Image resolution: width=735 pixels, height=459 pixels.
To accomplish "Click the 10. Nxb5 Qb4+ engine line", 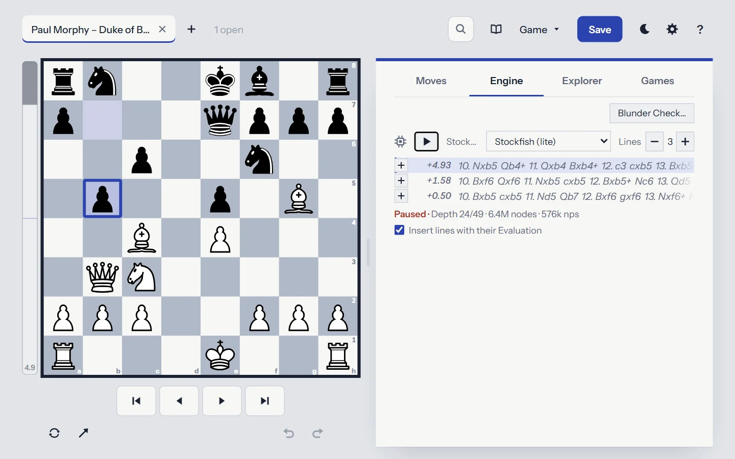I will tap(575, 165).
